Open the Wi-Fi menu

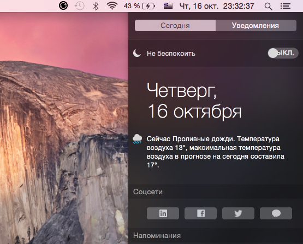(112, 6)
